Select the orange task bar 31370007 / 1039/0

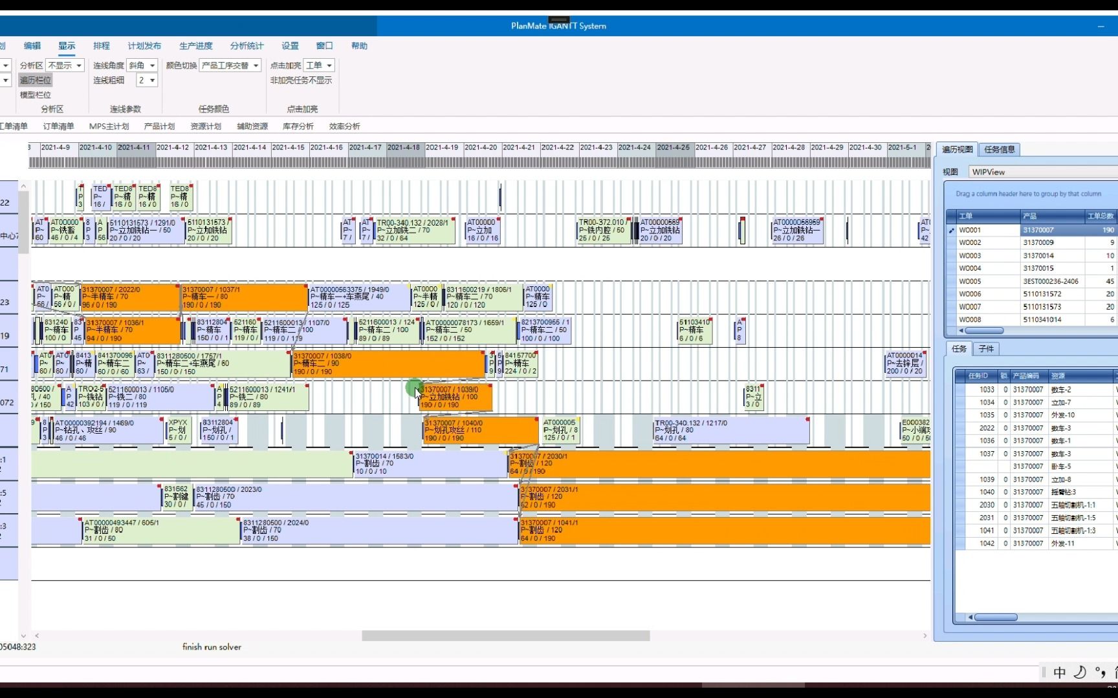[x=456, y=397]
